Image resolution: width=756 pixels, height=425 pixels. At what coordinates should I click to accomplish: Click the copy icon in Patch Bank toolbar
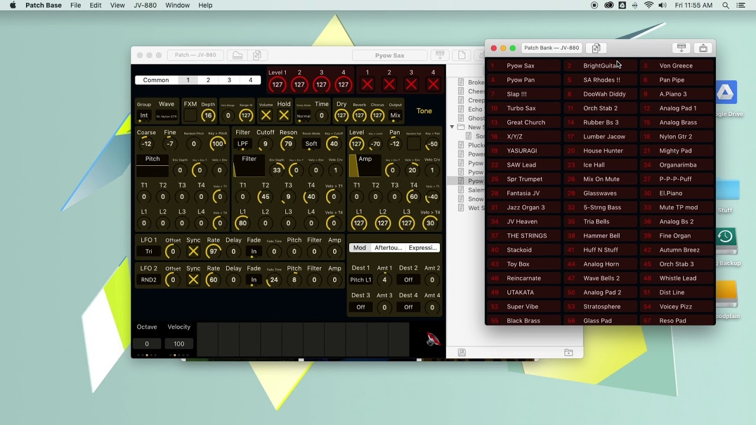[x=596, y=48]
